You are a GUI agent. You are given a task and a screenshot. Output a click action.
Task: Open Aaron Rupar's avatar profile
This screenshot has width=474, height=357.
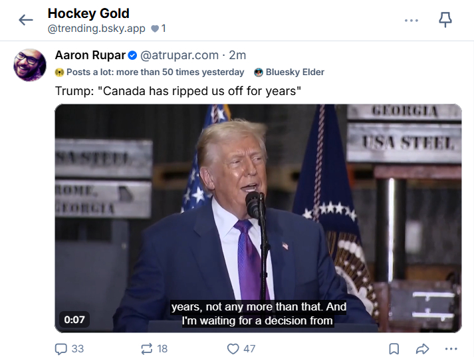30,65
